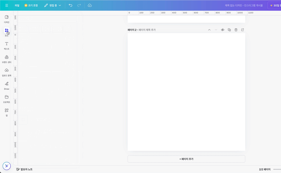Click the undo arrow icon

pos(70,5)
